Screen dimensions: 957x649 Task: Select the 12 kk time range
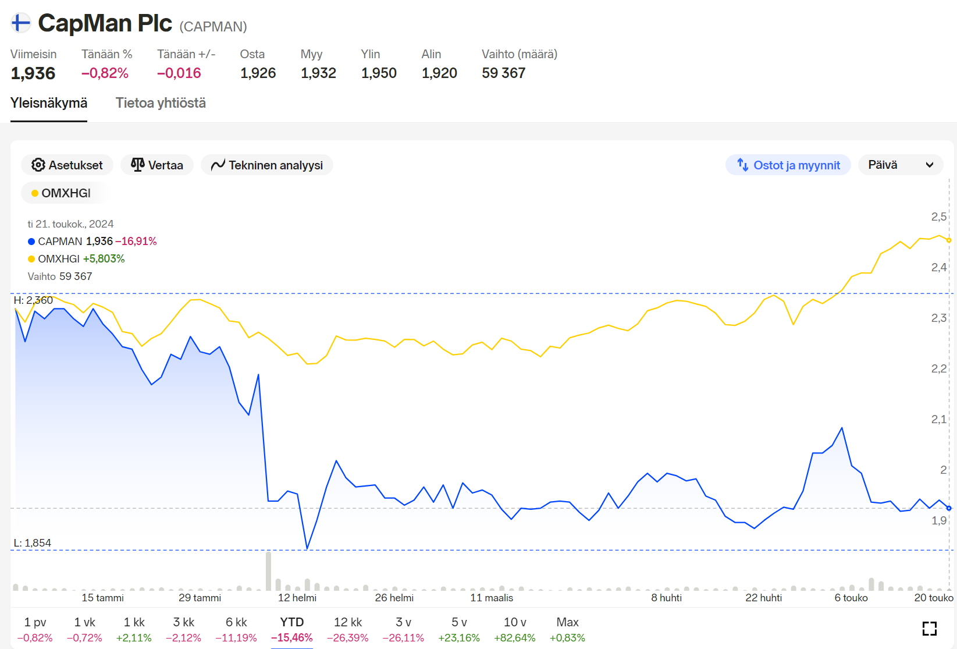348,629
